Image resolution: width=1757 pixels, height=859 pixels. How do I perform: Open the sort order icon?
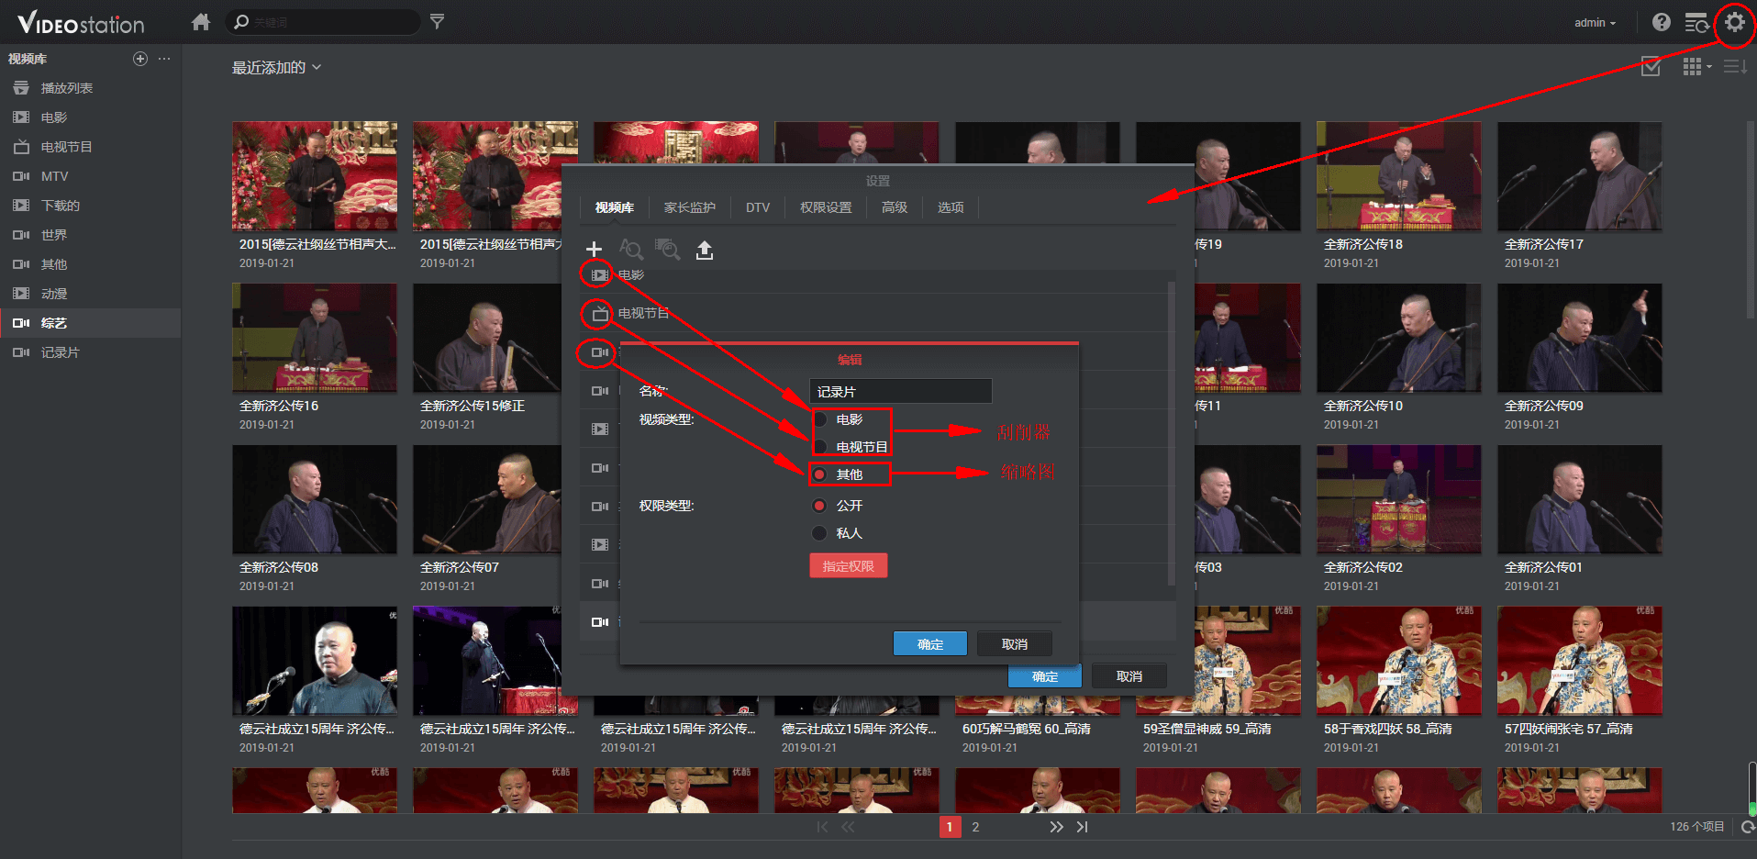click(x=1734, y=67)
